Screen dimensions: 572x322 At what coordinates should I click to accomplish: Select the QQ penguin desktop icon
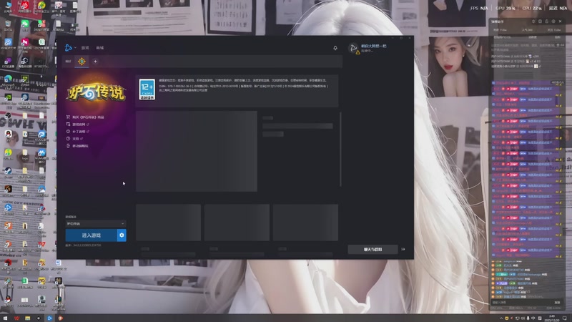[x=8, y=135]
